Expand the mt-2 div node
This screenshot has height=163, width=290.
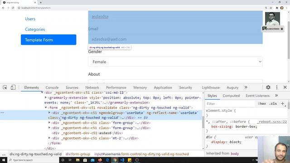49,138
